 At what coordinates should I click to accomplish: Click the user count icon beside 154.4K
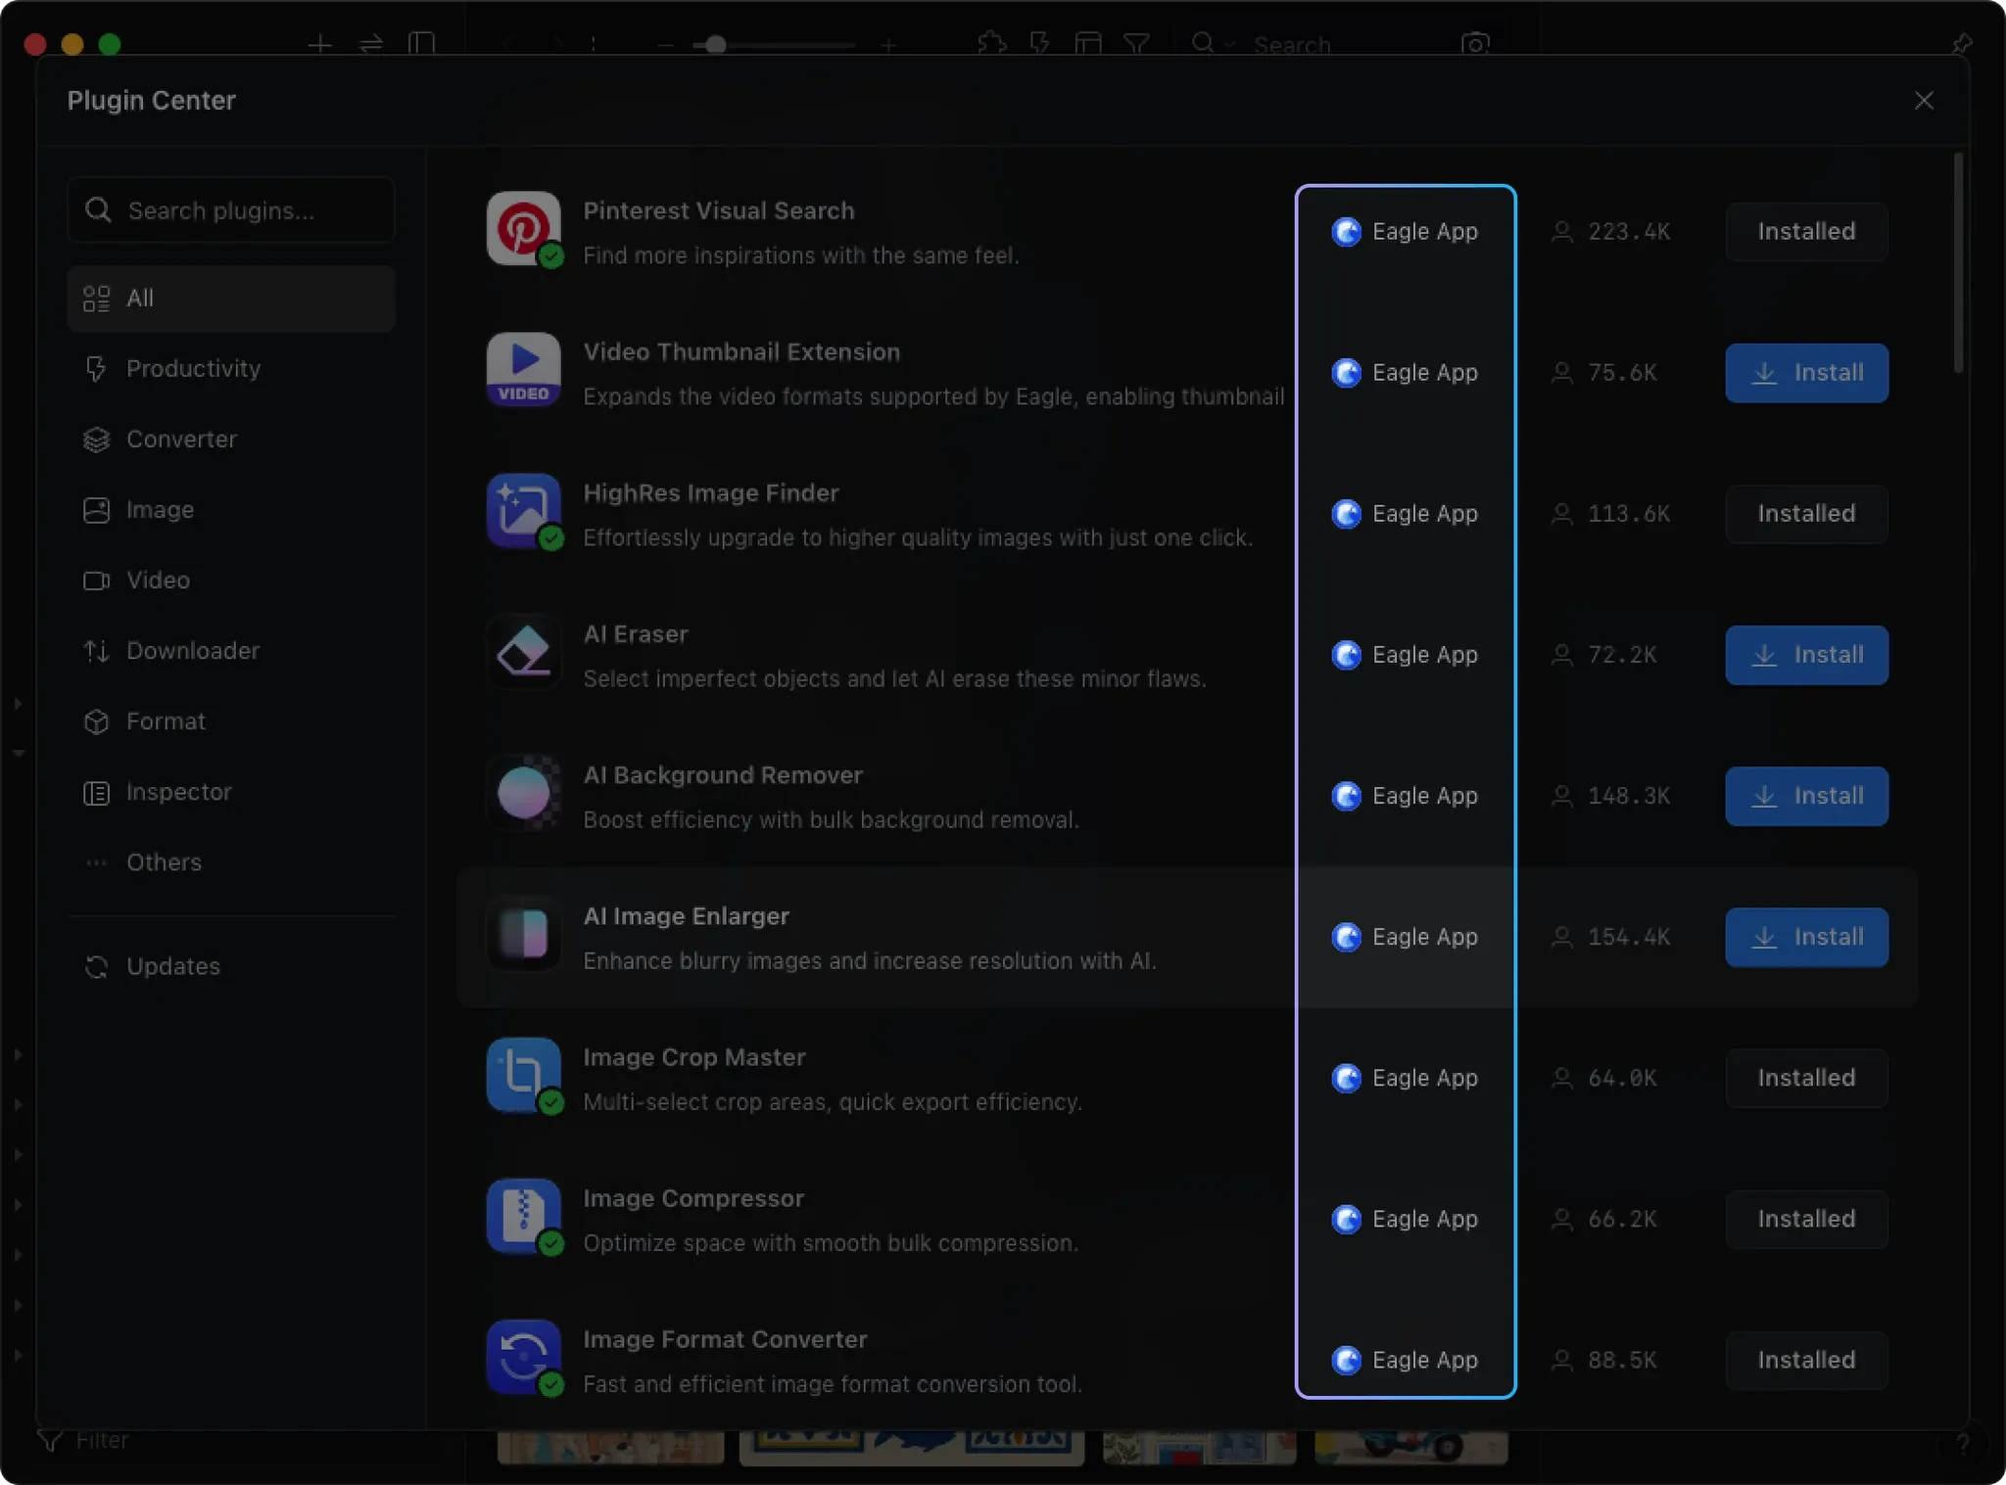(1562, 937)
